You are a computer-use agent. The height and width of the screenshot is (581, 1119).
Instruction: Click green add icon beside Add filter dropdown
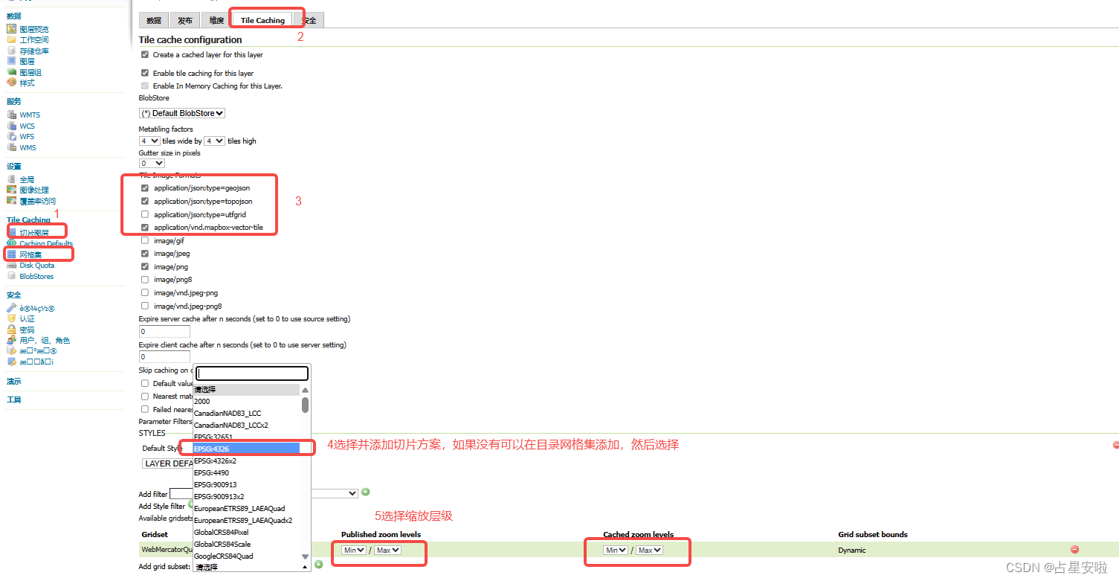click(365, 492)
